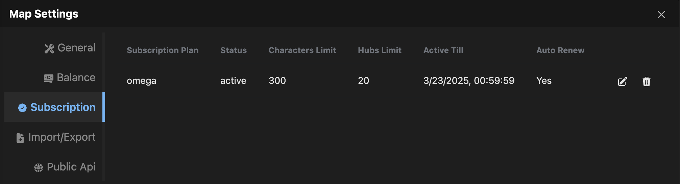Click the wrench icon beside General
The height and width of the screenshot is (184, 680).
(49, 49)
